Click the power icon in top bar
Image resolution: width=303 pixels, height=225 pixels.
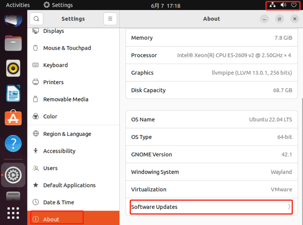tap(294, 5)
